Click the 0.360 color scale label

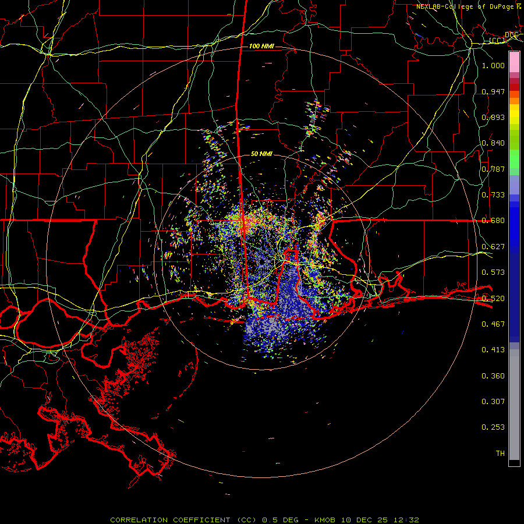click(x=493, y=376)
